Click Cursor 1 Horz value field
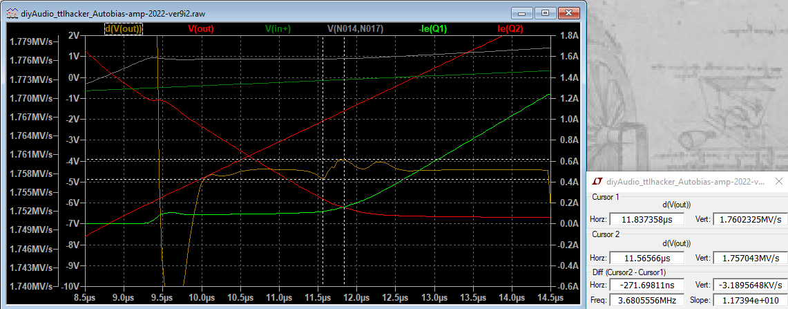788x309 pixels. pos(647,219)
